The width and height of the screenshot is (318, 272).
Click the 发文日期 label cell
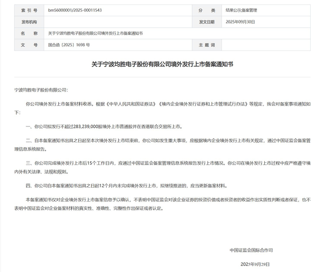coord(207,22)
